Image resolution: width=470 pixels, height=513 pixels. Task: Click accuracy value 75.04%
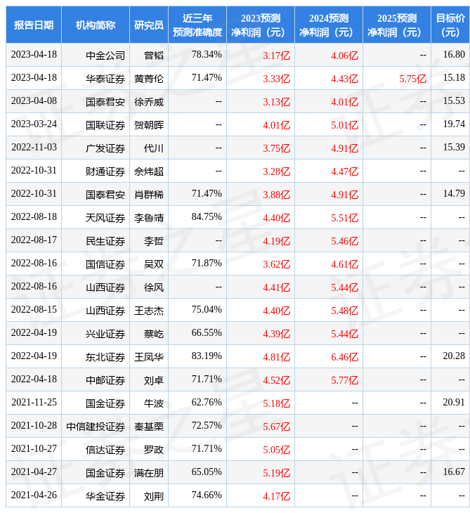(207, 310)
